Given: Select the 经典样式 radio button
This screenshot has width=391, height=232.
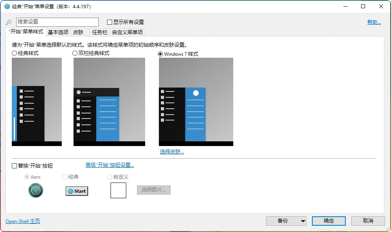Looking at the screenshot, I should point(14,53).
